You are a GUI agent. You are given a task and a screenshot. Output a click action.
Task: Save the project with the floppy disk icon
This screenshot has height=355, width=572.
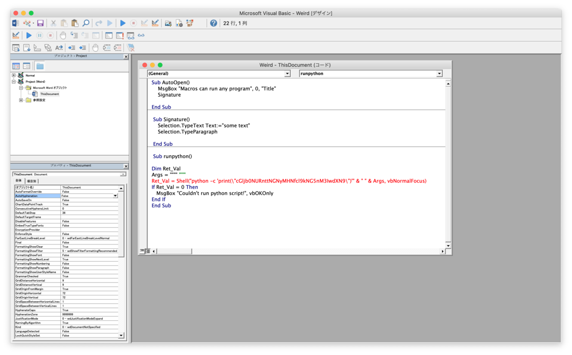(x=41, y=23)
